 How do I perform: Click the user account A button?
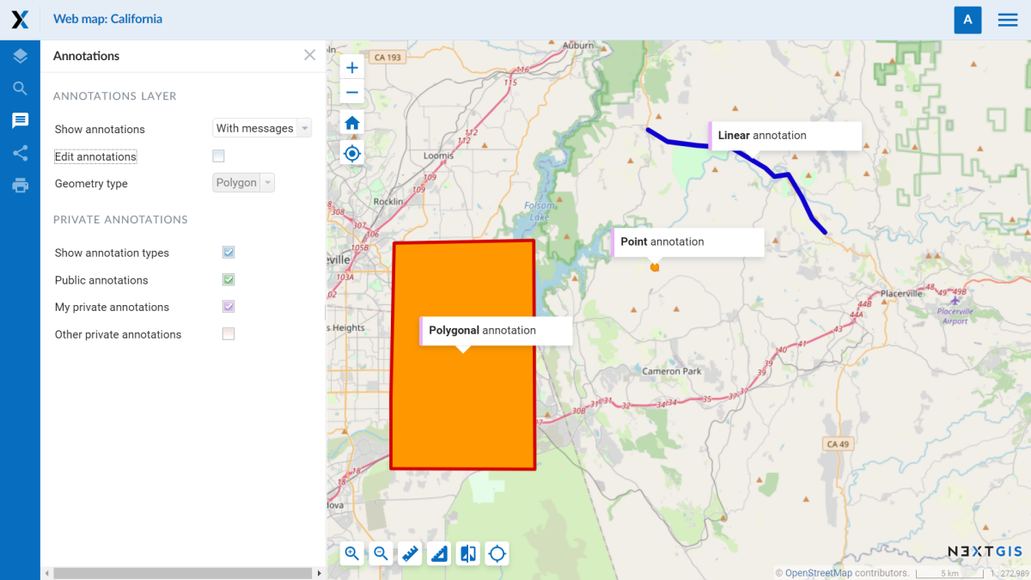coord(967,19)
